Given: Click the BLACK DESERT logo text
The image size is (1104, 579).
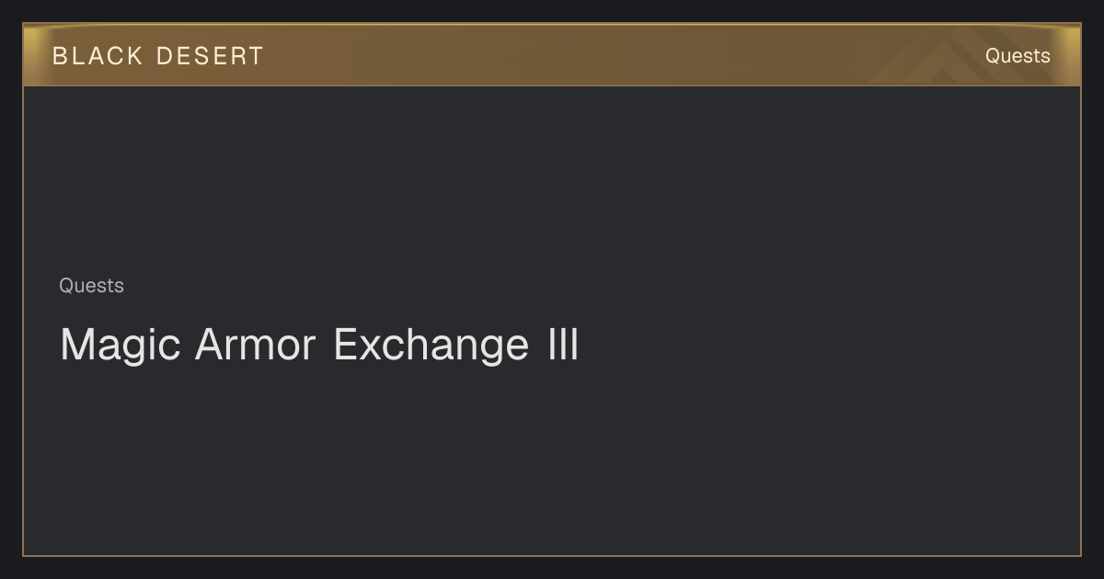Looking at the screenshot, I should click(158, 56).
